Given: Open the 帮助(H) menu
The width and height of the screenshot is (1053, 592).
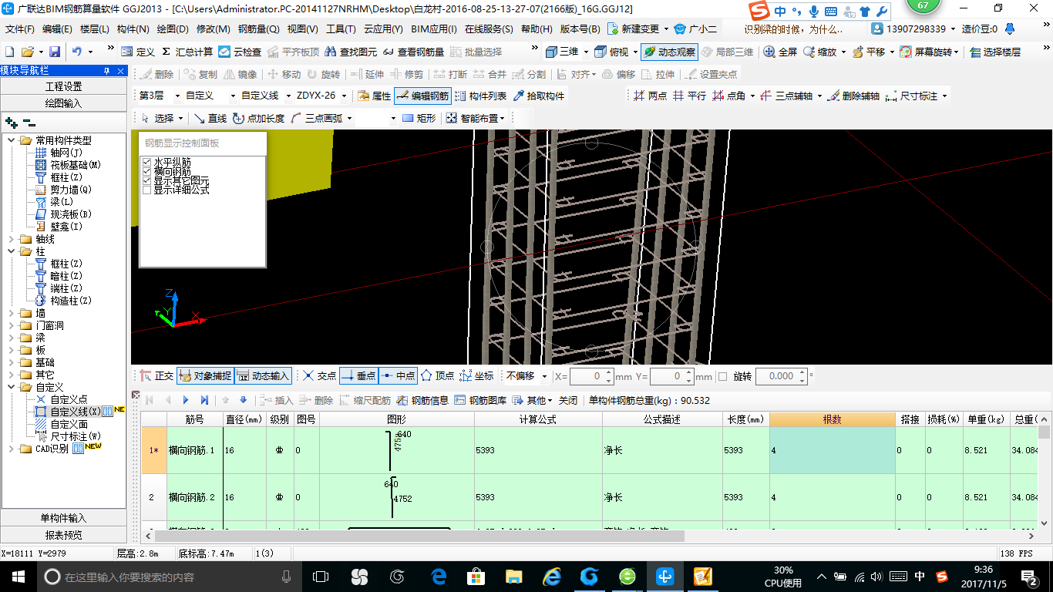Looking at the screenshot, I should 537,29.
